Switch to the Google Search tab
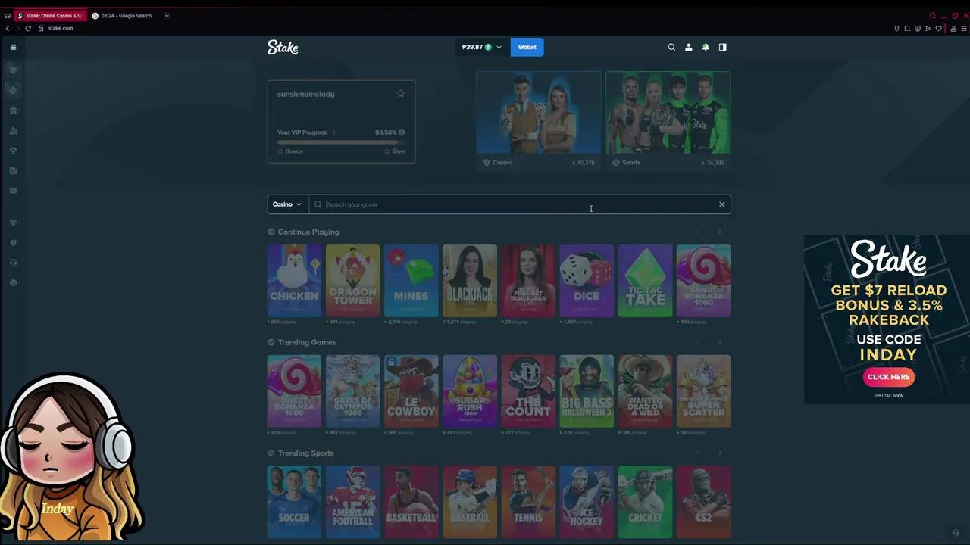970x545 pixels. click(x=124, y=15)
